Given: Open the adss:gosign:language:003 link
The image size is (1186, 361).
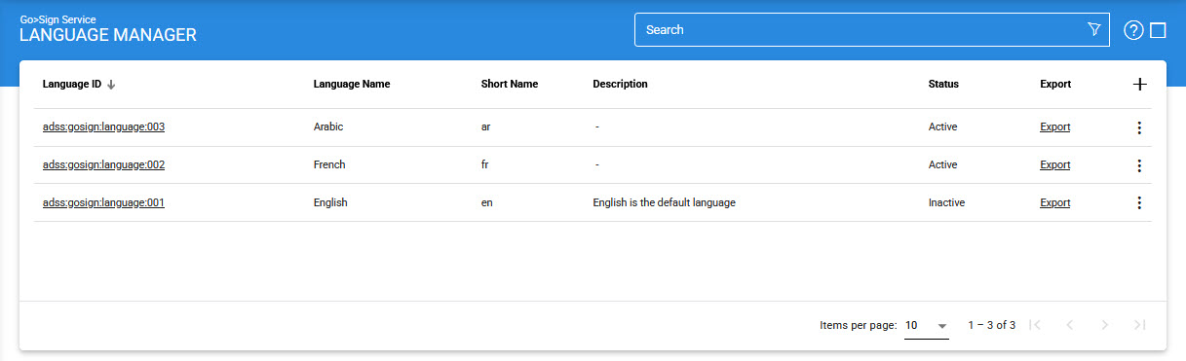Looking at the screenshot, I should point(103,126).
